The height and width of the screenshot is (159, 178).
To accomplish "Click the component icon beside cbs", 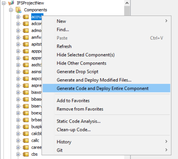I will pos(26,154).
